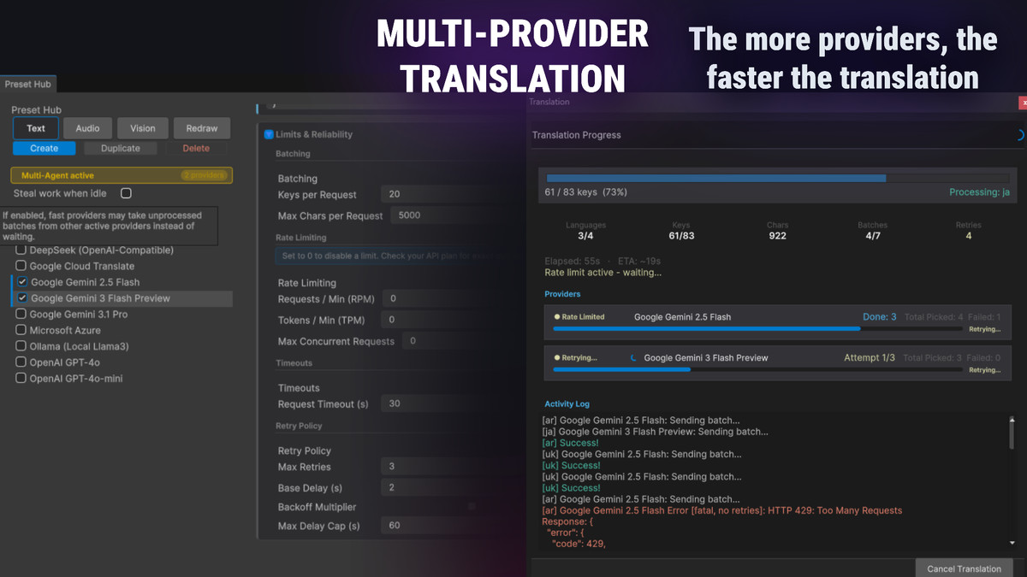
Task: Click the 2 providers badge
Action: 204,175
